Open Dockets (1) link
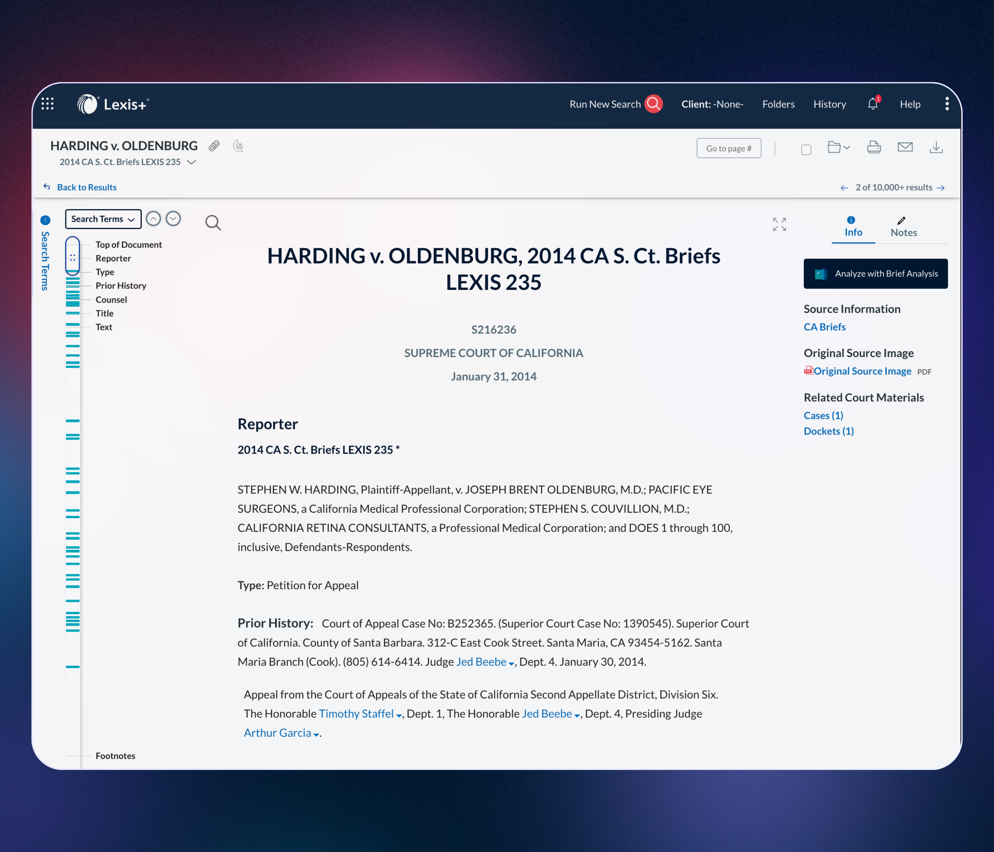994x852 pixels. tap(828, 431)
